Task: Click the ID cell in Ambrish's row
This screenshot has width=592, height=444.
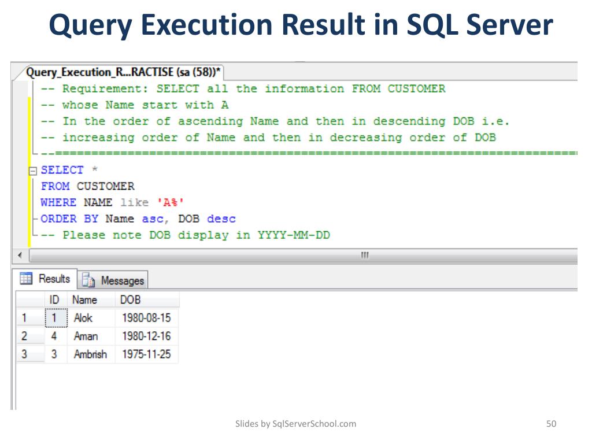Action: 56,354
